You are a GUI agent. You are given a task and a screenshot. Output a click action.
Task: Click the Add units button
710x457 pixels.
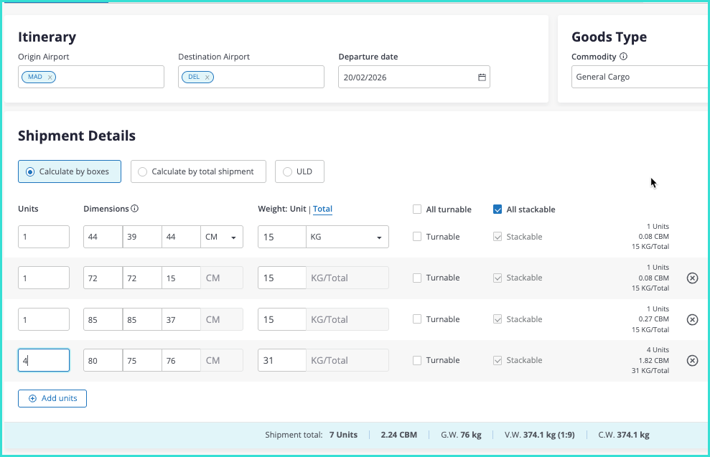point(52,398)
